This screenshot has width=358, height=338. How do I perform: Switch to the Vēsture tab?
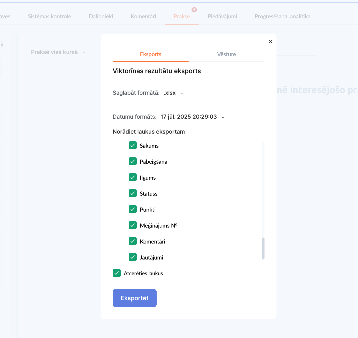coord(226,54)
